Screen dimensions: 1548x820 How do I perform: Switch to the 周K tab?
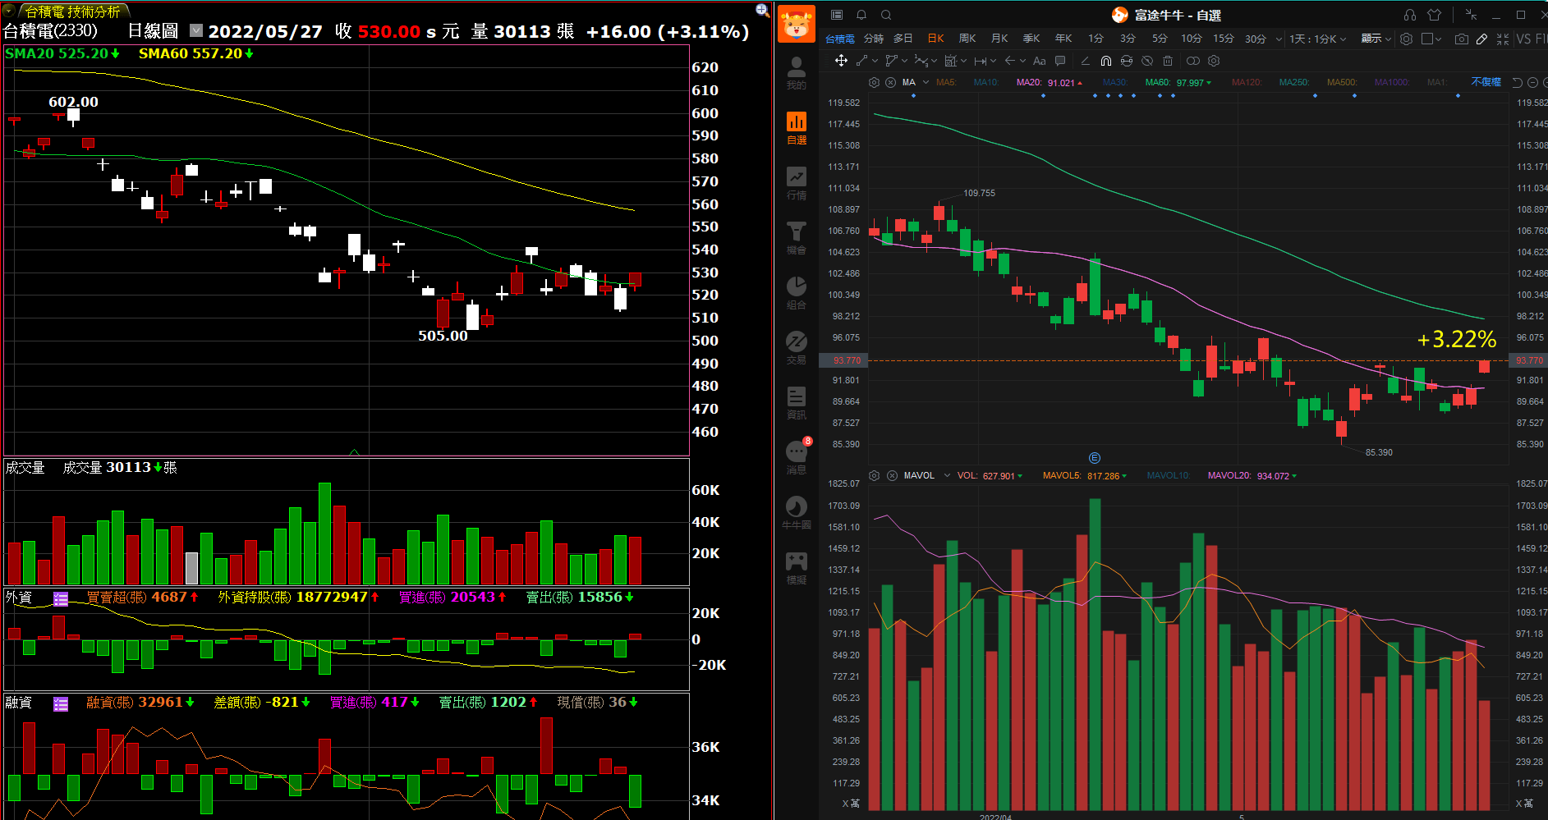[x=967, y=39]
